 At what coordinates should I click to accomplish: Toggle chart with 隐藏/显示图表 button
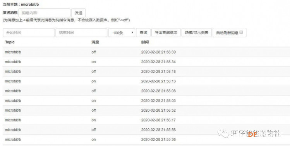197,33
